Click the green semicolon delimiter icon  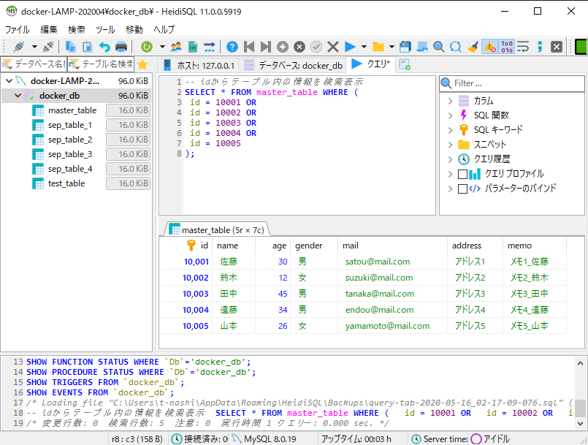point(540,47)
